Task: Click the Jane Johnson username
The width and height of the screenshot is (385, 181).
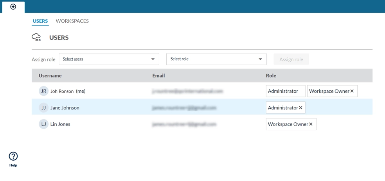Action: tap(65, 108)
